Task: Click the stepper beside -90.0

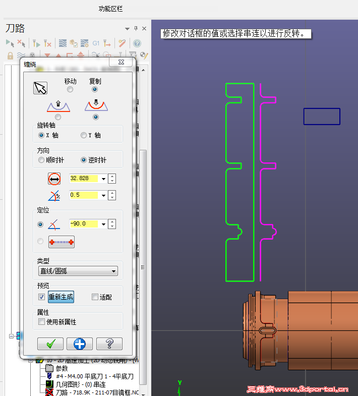Action: click(112, 224)
